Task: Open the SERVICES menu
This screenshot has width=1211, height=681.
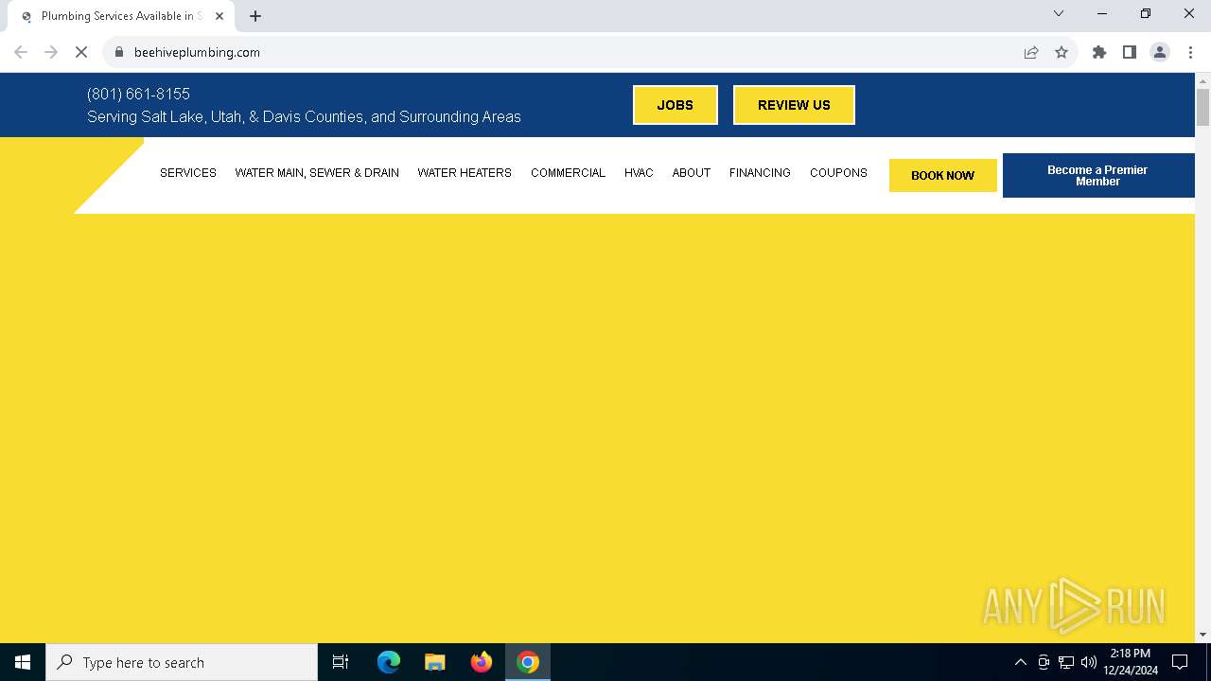Action: pos(188,173)
